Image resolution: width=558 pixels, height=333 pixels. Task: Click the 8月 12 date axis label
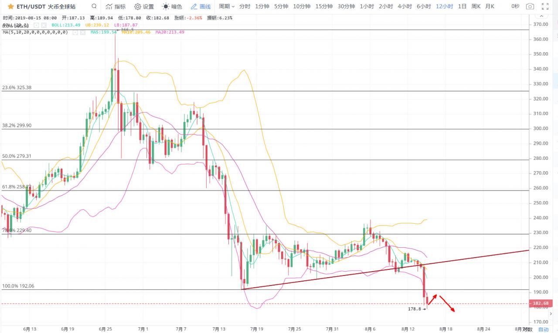407,329
